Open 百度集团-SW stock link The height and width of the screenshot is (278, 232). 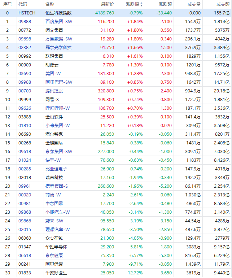59,22
